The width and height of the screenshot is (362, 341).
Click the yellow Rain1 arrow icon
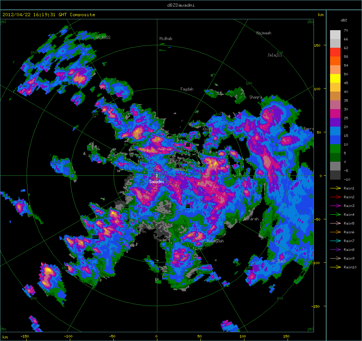(x=335, y=188)
